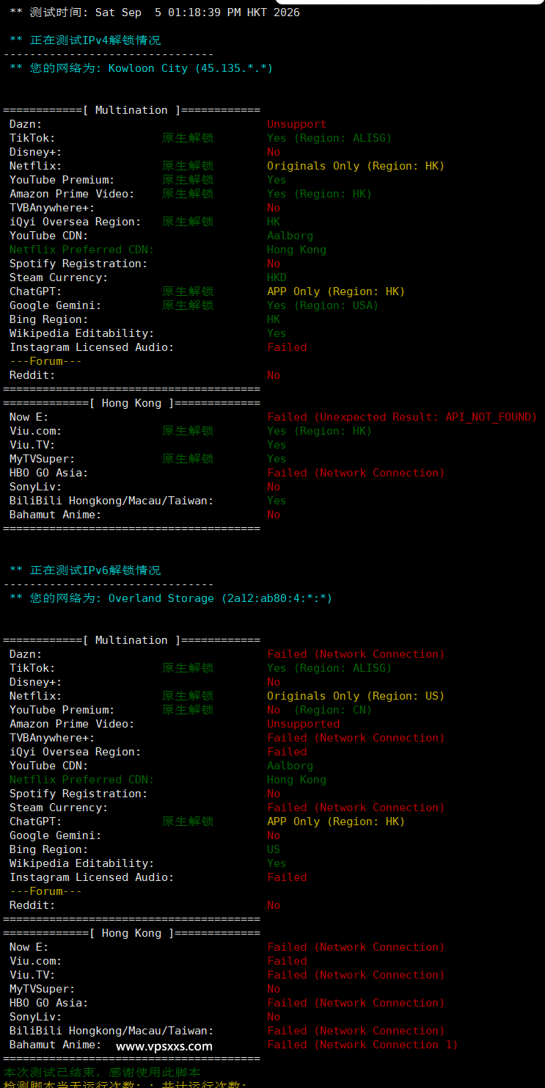Select YouTube Premium's plain Yes result

click(x=277, y=180)
